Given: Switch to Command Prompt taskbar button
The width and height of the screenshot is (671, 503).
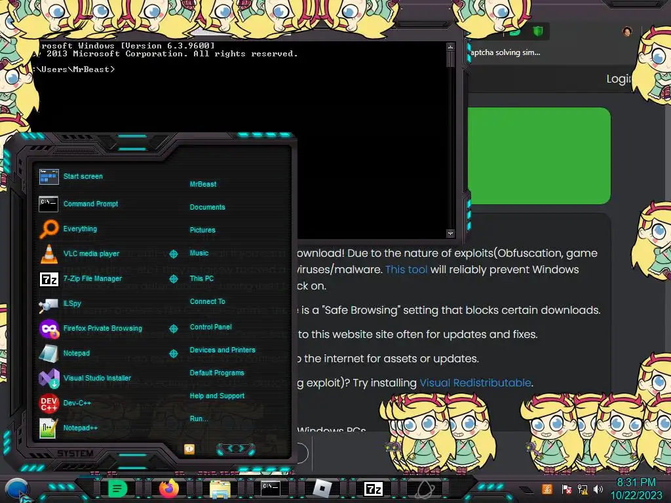Looking at the screenshot, I should [271, 488].
